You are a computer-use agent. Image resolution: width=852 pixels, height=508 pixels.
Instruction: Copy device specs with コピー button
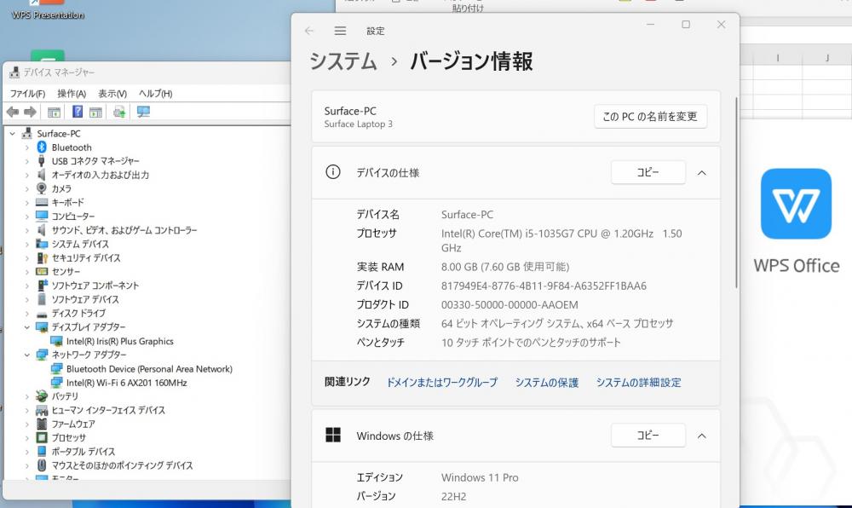pyautogui.click(x=648, y=172)
